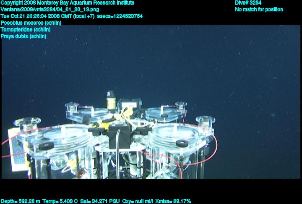
Task: Click the 'Dive# 3284' label
Action: pyautogui.click(x=248, y=3)
